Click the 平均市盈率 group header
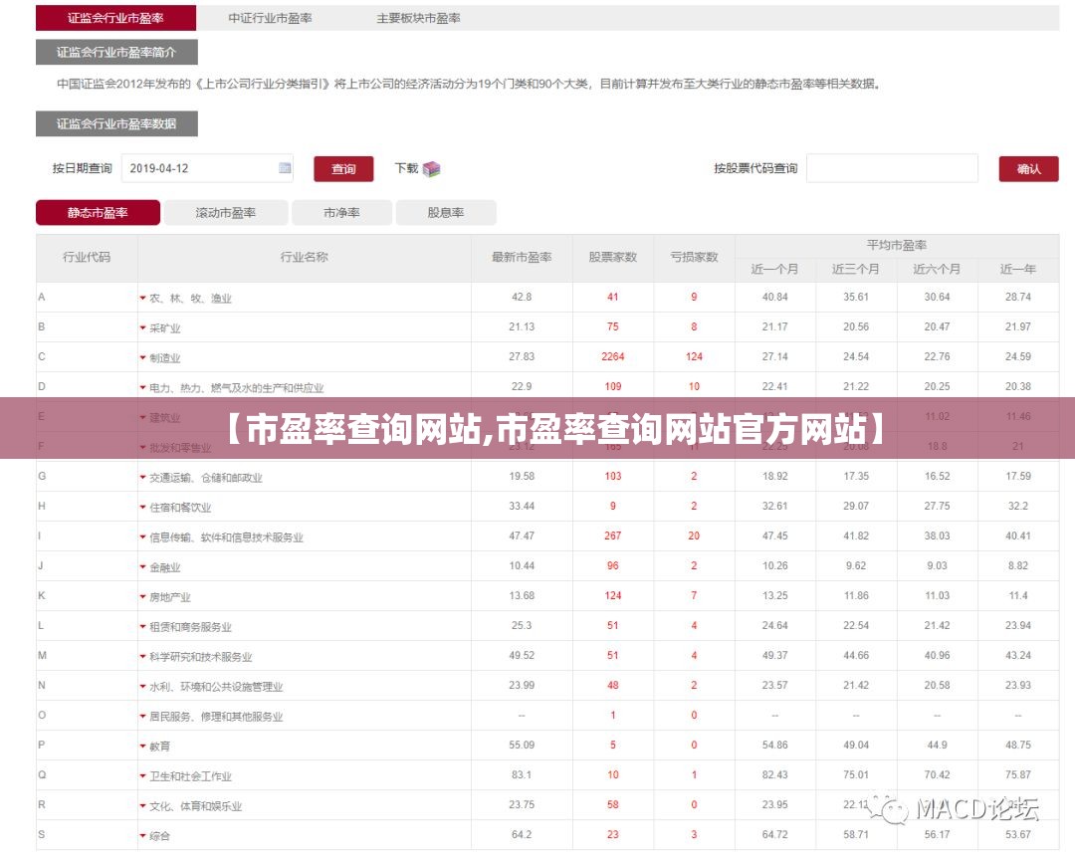The width and height of the screenshot is (1075, 857). point(897,245)
